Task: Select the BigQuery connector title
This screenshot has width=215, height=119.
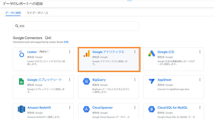Action: point(99,80)
